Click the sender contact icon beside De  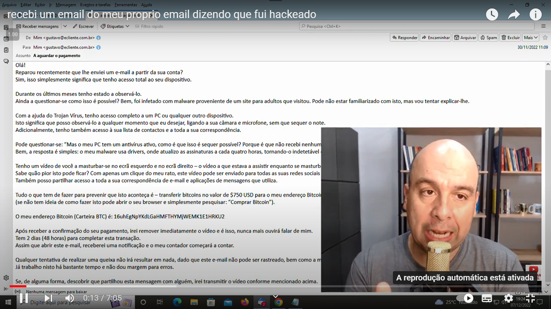coord(98,37)
